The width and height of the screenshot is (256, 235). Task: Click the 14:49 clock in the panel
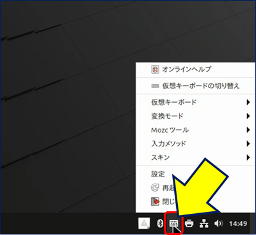pos(238,223)
